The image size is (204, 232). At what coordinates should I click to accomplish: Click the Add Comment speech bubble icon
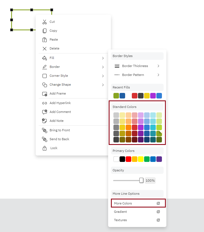click(x=45, y=112)
